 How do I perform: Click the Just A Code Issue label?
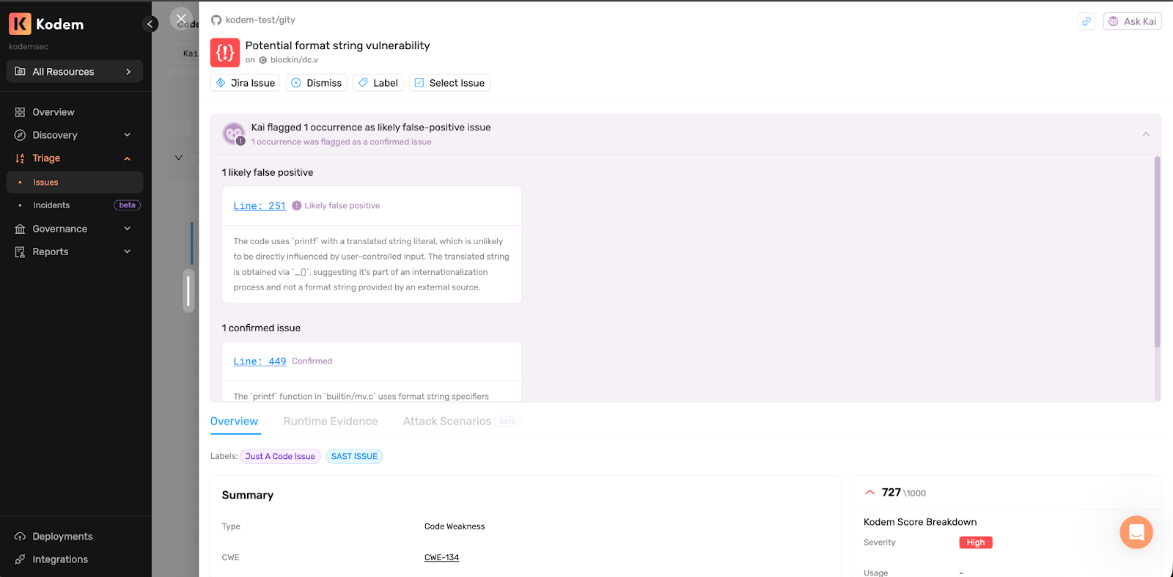pyautogui.click(x=280, y=457)
